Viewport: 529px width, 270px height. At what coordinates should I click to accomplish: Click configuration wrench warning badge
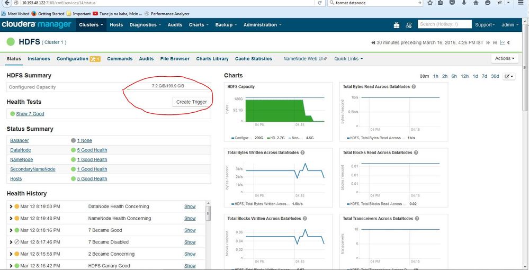coord(95,59)
